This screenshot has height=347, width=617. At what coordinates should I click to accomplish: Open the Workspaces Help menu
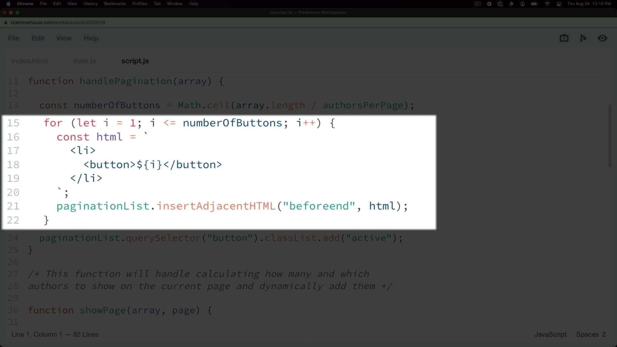point(91,38)
